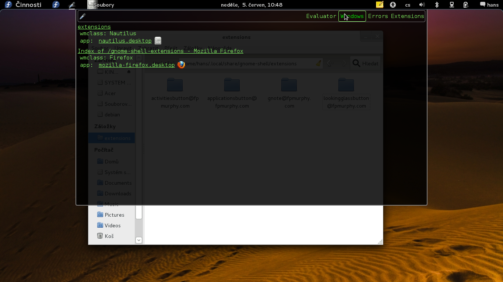This screenshot has height=282, width=503.
Task: Open the mozilla-firefox.desktop app link
Action: click(x=137, y=65)
